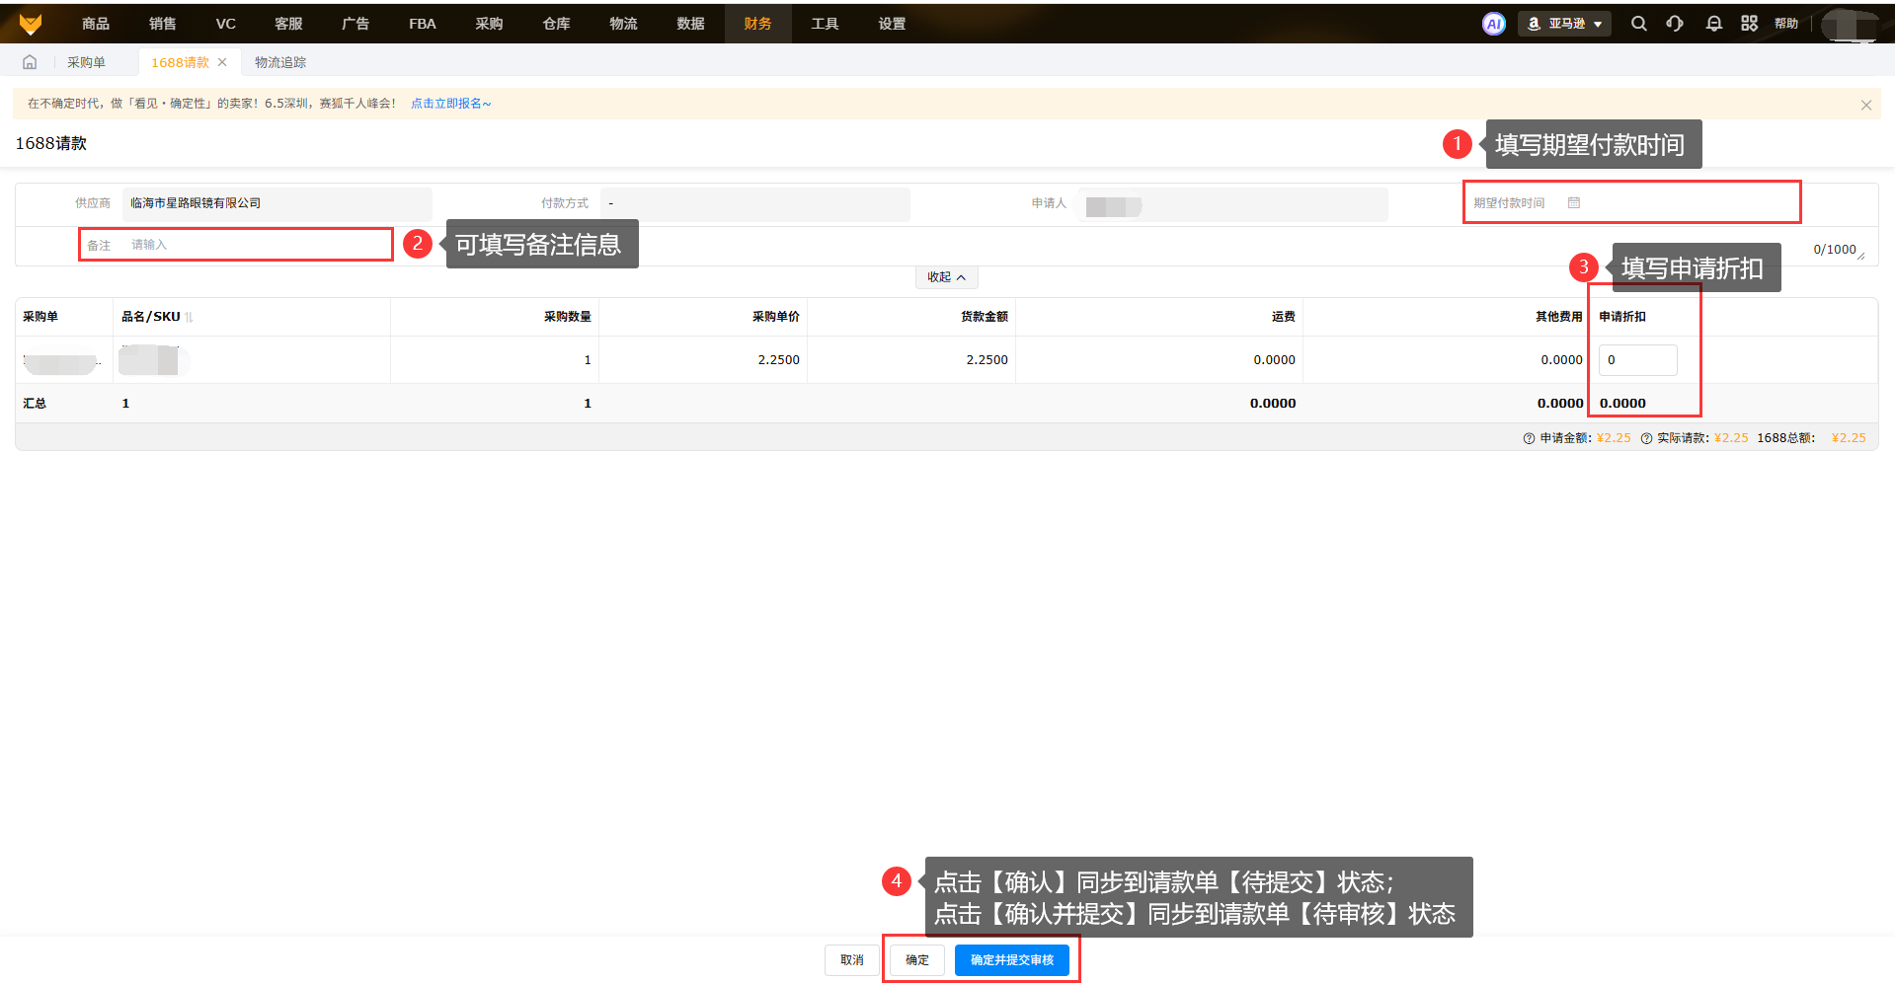Image resolution: width=1895 pixels, height=984 pixels.
Task: Open the notifications bell
Action: [x=1714, y=24]
